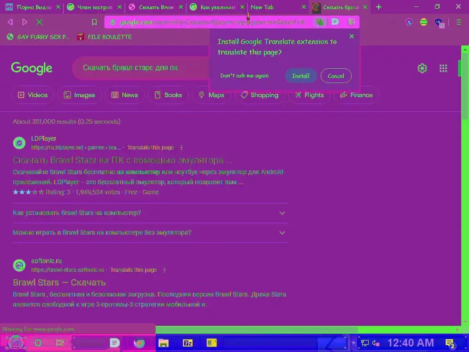
Task: Open the notification center with 2 alerts
Action: [450, 343]
